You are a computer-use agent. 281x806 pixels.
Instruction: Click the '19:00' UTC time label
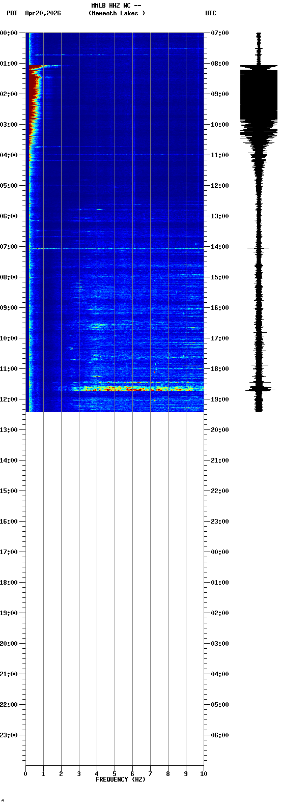pos(220,399)
